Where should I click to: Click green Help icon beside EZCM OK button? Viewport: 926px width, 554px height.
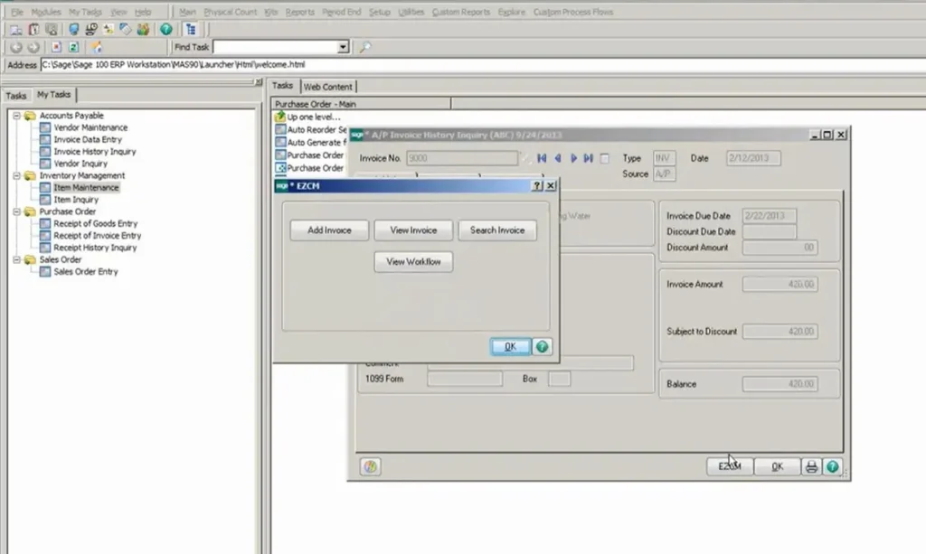[x=540, y=346]
